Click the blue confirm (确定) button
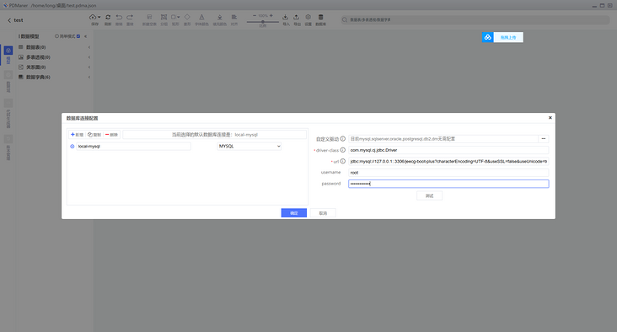Image resolution: width=617 pixels, height=332 pixels. pyautogui.click(x=294, y=213)
